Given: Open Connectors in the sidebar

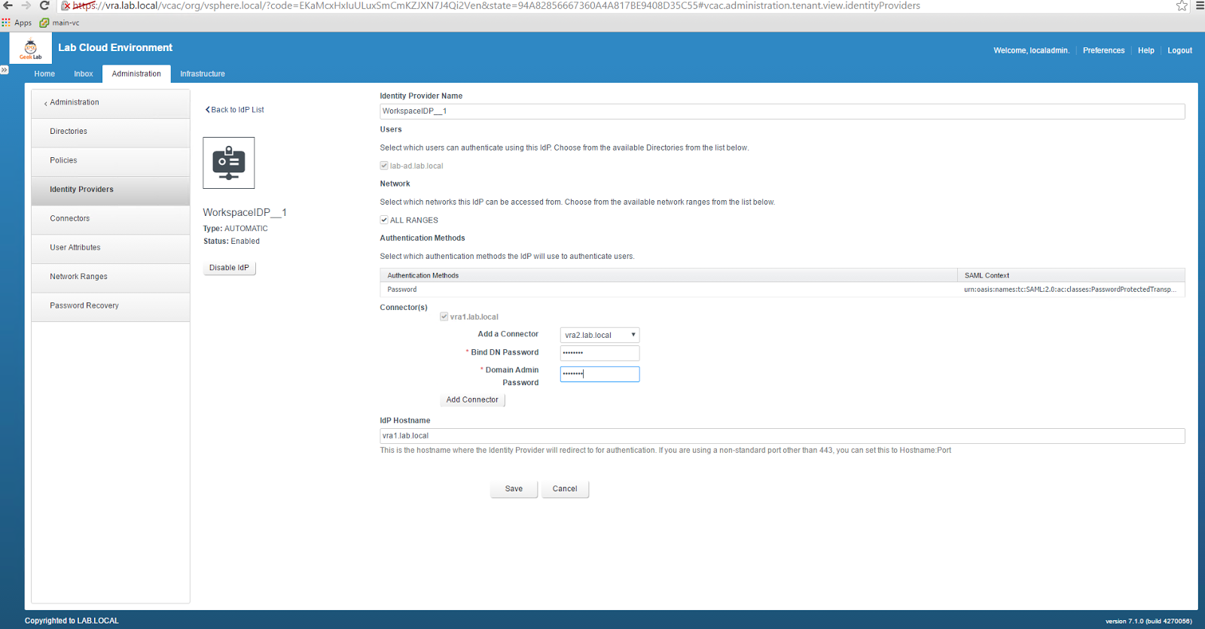Looking at the screenshot, I should click(111, 219).
